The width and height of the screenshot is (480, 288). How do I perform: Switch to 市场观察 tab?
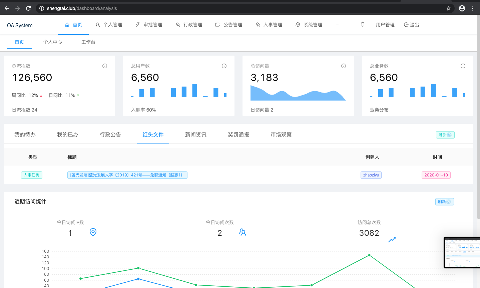pyautogui.click(x=281, y=135)
